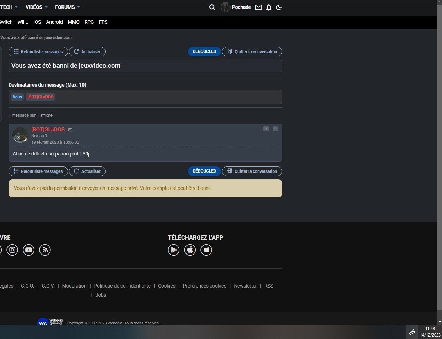Click the conversation title field
442x339 pixels.
145,66
